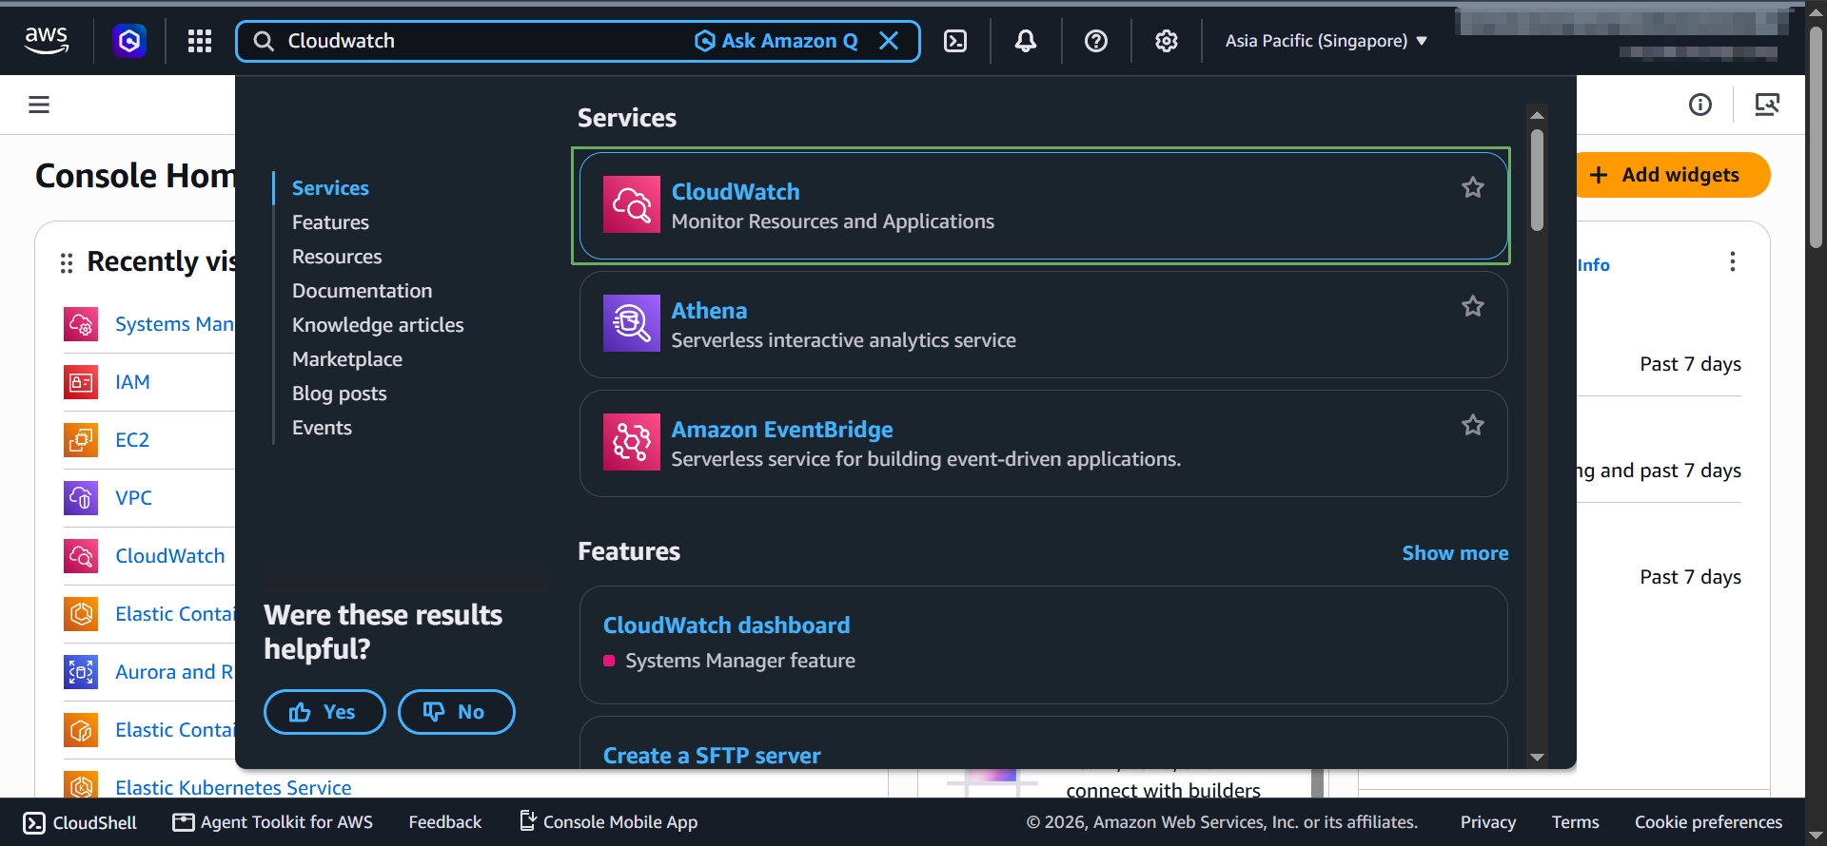Open Aurora and RDS from recently visited

point(174,672)
